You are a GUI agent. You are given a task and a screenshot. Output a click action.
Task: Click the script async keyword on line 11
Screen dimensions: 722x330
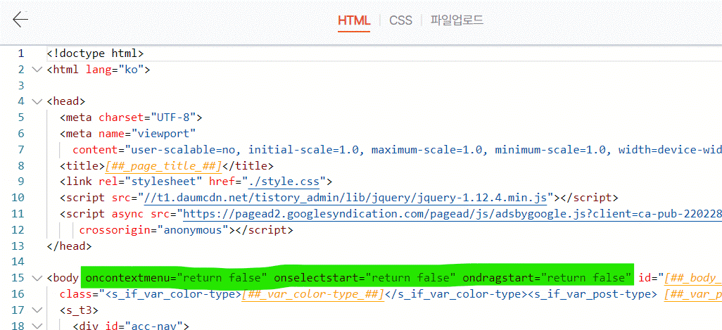pyautogui.click(x=128, y=214)
